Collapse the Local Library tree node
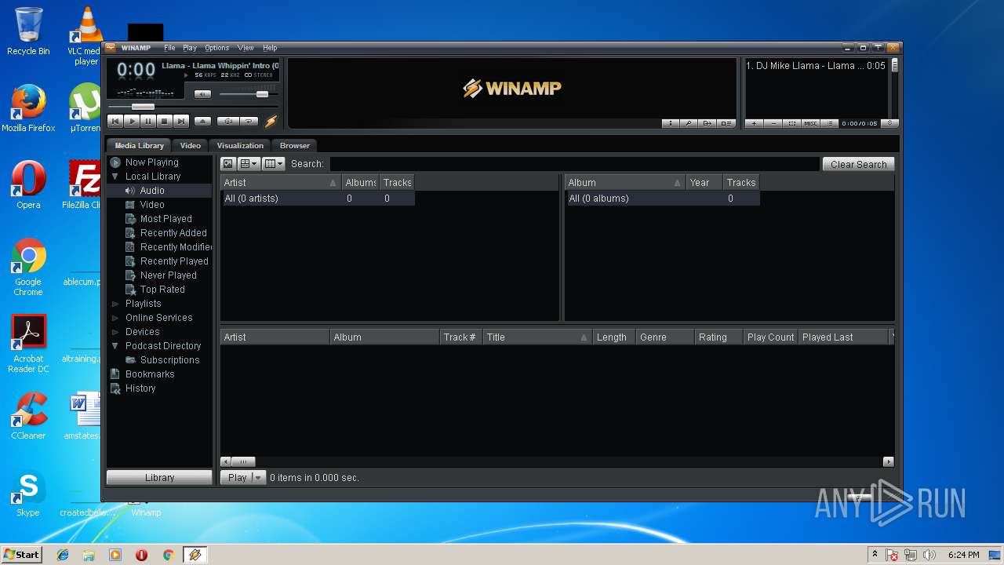The width and height of the screenshot is (1004, 565). pyautogui.click(x=115, y=177)
